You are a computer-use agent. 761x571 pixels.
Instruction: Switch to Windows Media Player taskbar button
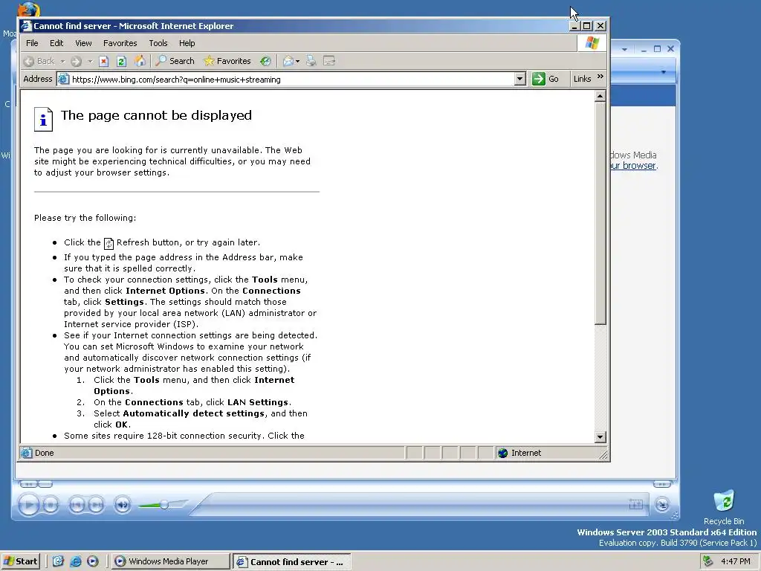tap(170, 561)
